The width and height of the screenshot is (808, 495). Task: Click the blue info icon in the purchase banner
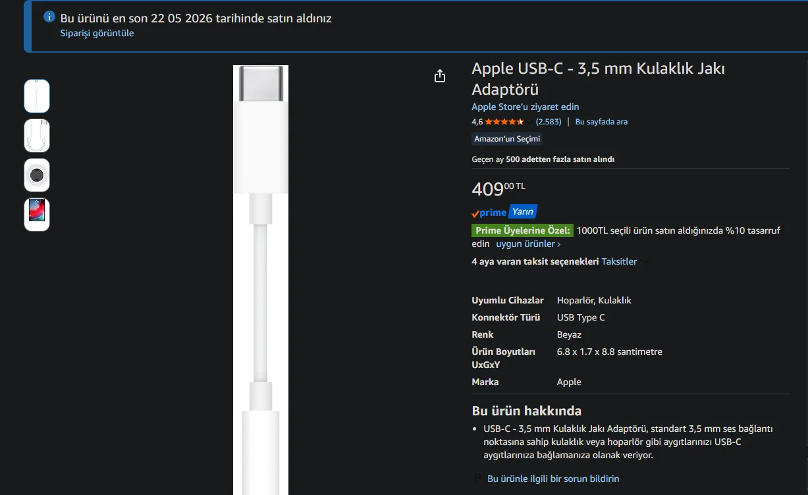[x=49, y=17]
